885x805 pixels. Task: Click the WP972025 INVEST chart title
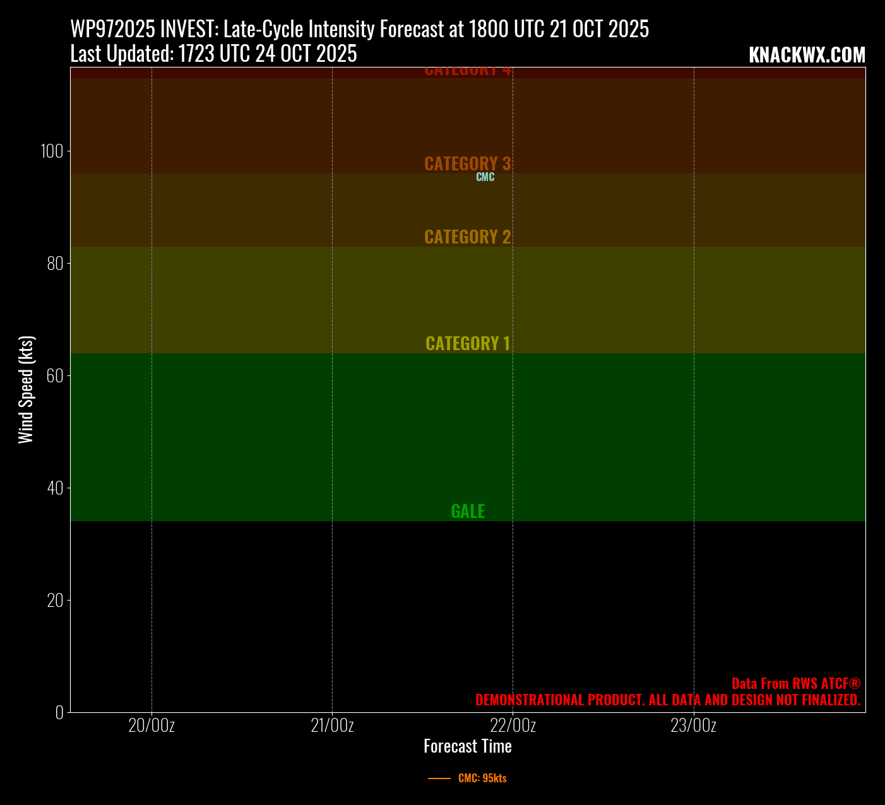pos(359,29)
